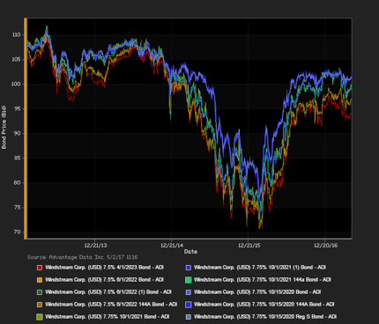Click the 100 y-axis price label
This screenshot has height=324, width=379.
click(x=17, y=85)
